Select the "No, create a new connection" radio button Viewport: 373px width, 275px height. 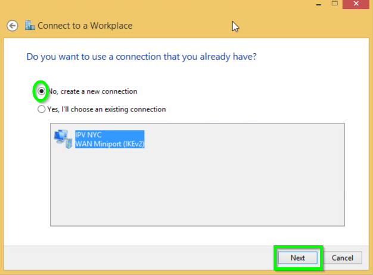(41, 91)
